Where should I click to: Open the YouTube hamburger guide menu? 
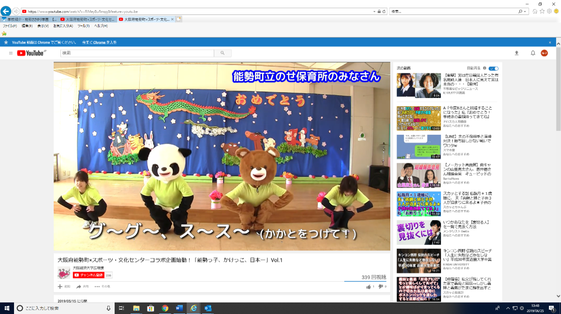coord(11,53)
